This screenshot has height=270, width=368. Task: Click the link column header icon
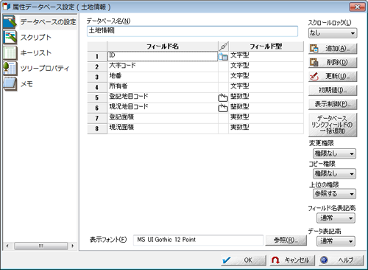[x=223, y=46]
